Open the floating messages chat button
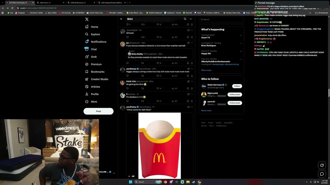The width and height of the screenshot is (330, 185). 322,174
